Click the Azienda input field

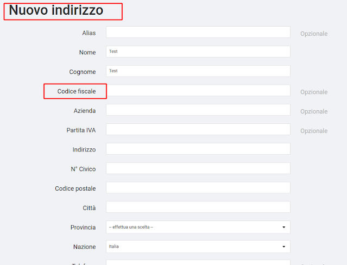click(198, 110)
